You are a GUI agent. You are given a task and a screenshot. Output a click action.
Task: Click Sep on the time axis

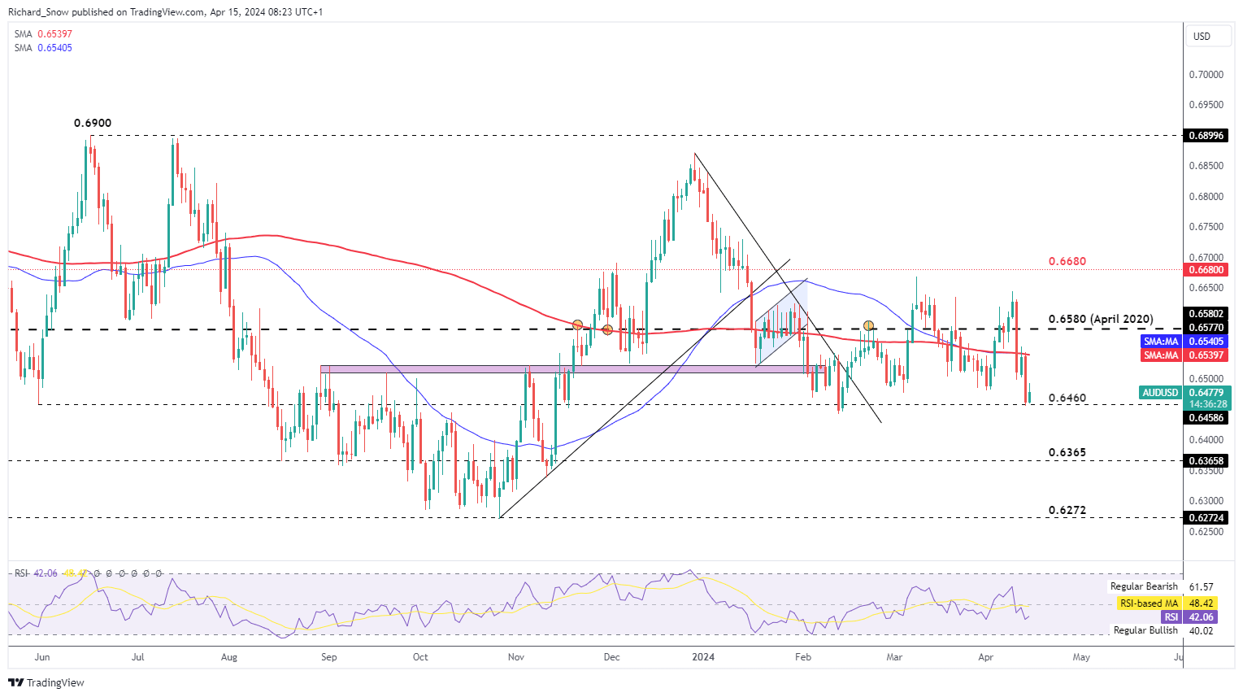click(328, 656)
